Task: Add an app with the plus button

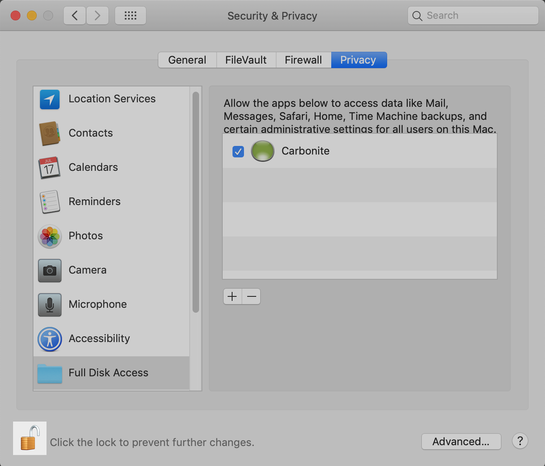Action: 233,296
